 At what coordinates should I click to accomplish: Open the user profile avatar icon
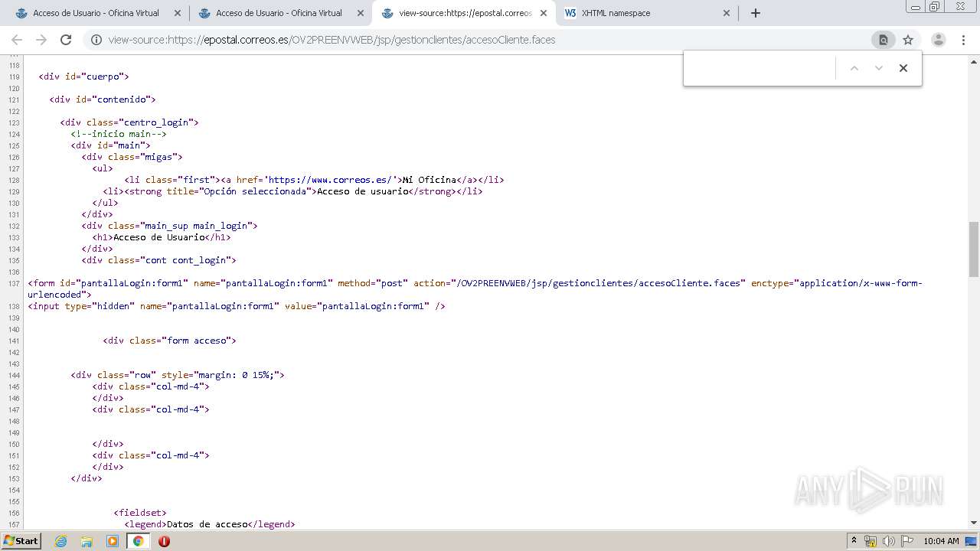coord(939,40)
